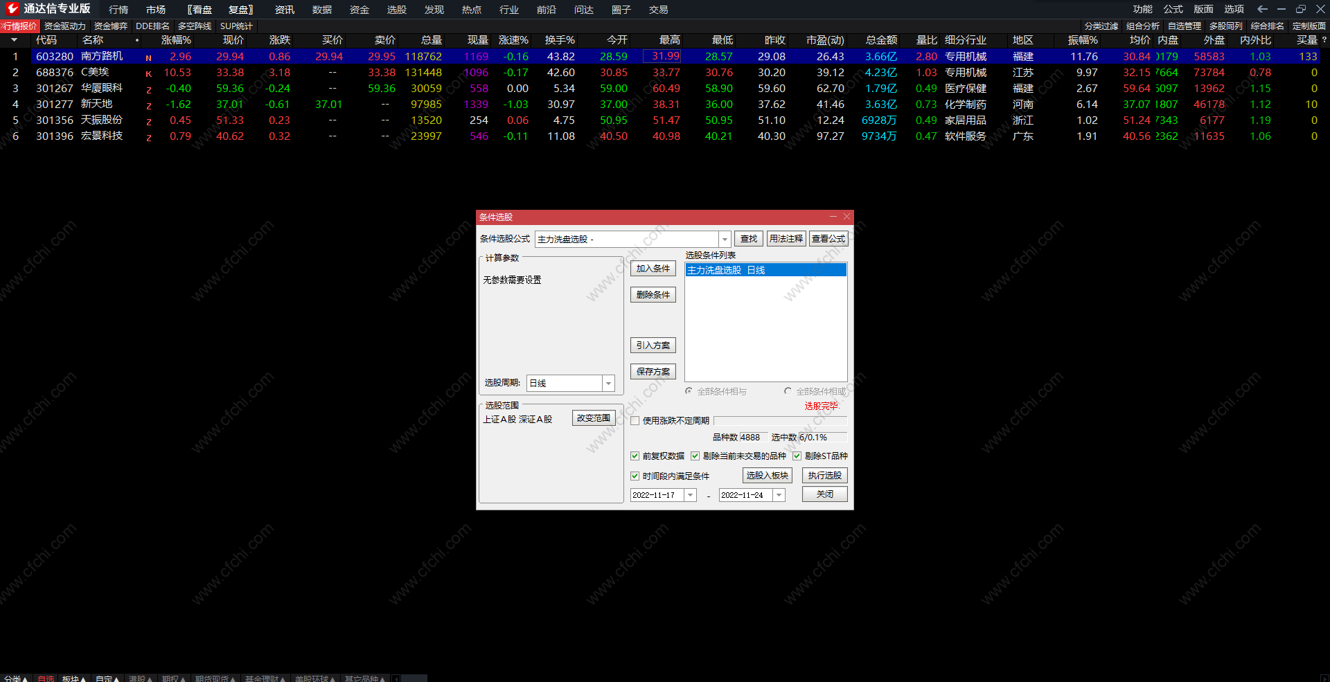Open the 市场 menu
The height and width of the screenshot is (682, 1330).
pyautogui.click(x=156, y=10)
